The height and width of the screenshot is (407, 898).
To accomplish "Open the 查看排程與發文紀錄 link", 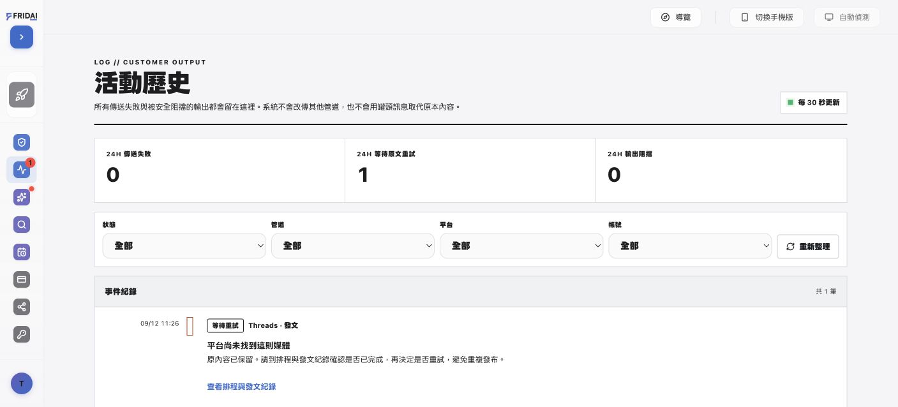I will point(241,387).
